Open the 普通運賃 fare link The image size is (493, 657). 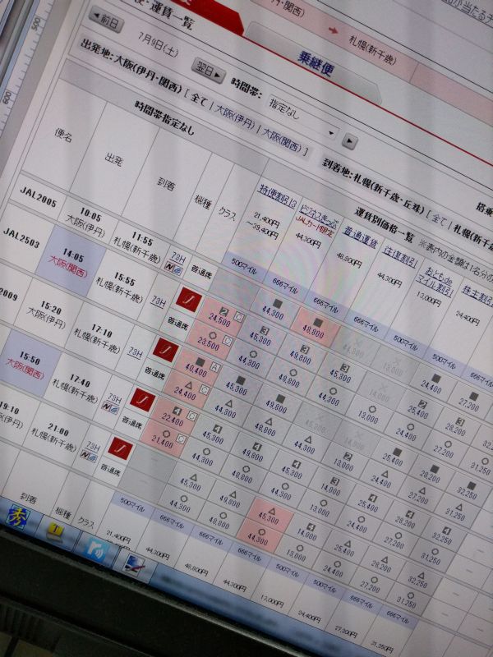pyautogui.click(x=360, y=237)
